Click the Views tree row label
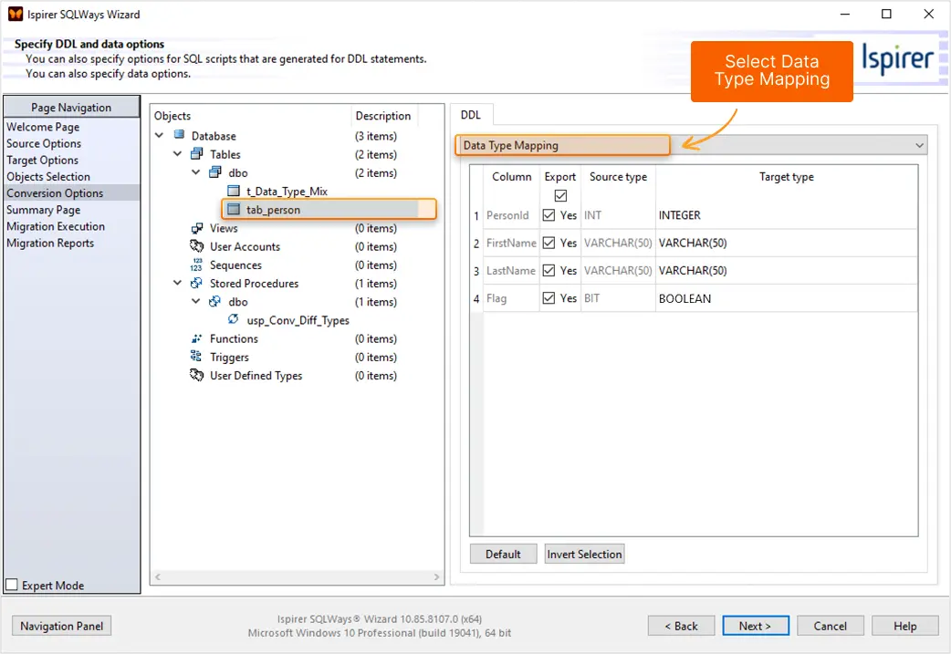This screenshot has width=951, height=654. [224, 228]
